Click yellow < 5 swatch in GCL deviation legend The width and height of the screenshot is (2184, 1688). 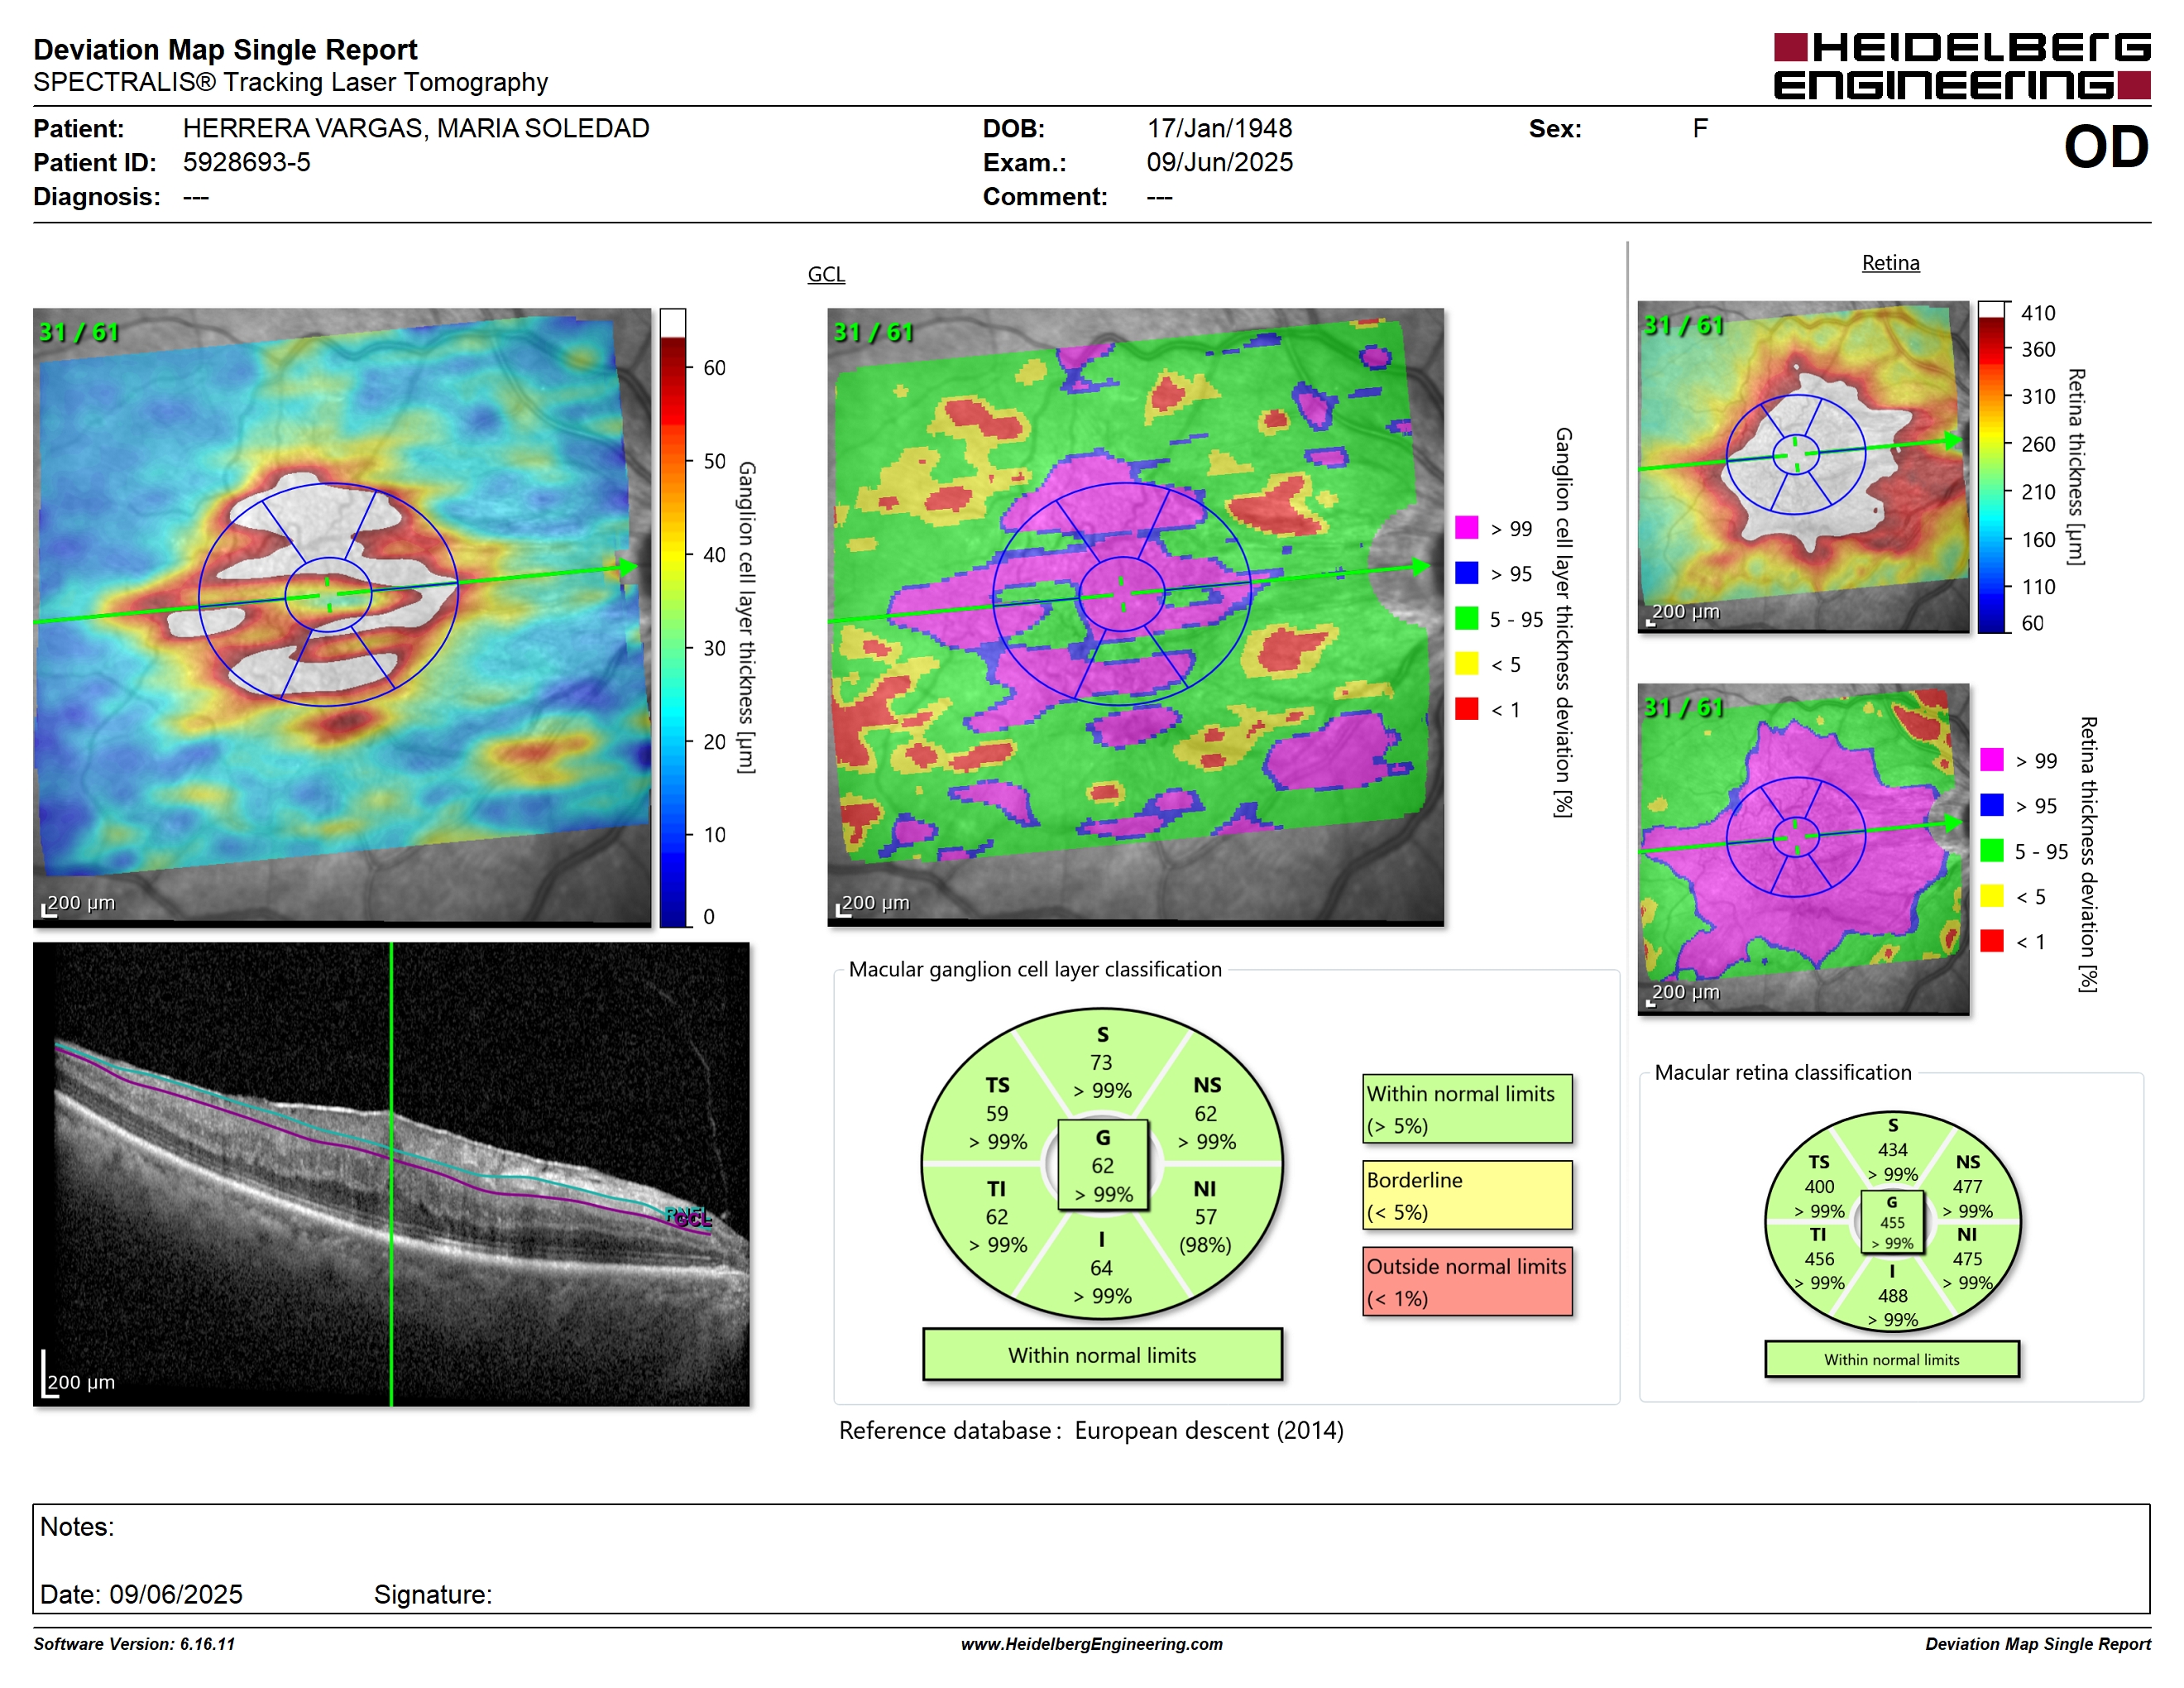[x=1466, y=664]
